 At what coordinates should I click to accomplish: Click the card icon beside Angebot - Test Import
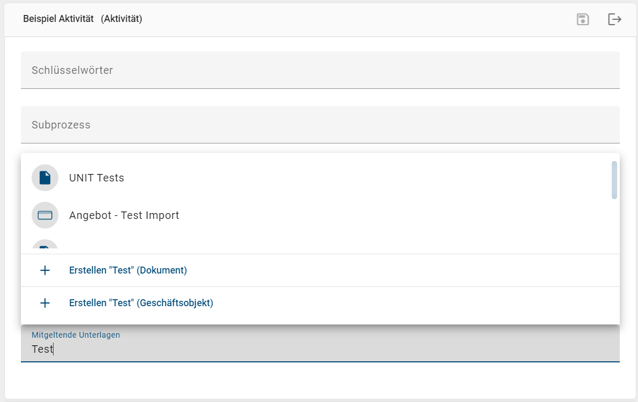point(45,215)
